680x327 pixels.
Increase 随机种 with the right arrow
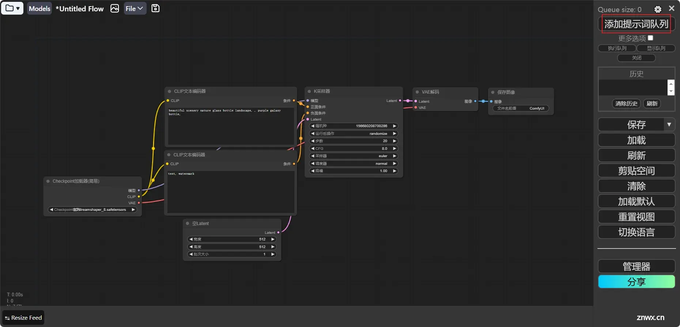pos(394,126)
